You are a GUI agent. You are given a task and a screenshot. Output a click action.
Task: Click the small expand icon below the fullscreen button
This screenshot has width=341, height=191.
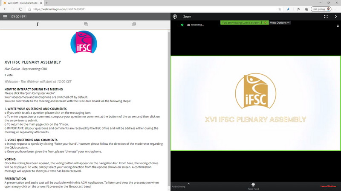pos(338,26)
